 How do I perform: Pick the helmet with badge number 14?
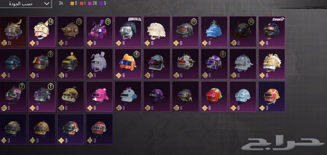[x=42, y=32]
